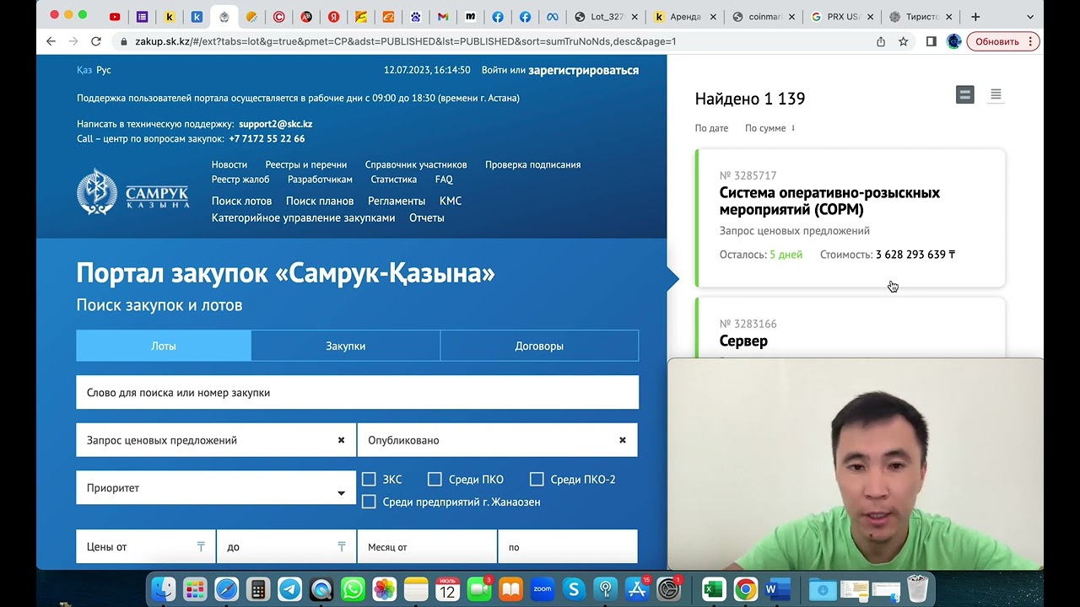Switch site language to Қаз
Viewport: 1080px width, 607px height.
tap(84, 70)
